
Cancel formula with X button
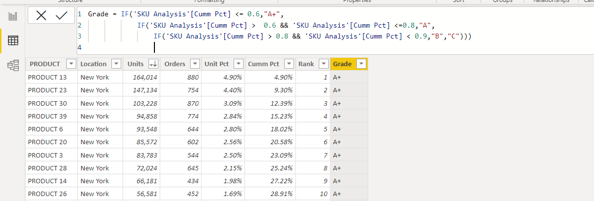point(41,16)
